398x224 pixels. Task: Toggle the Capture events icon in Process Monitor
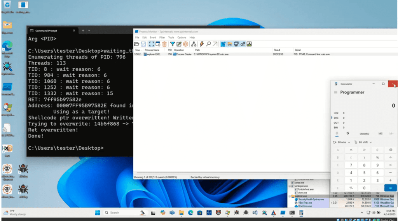151,44
